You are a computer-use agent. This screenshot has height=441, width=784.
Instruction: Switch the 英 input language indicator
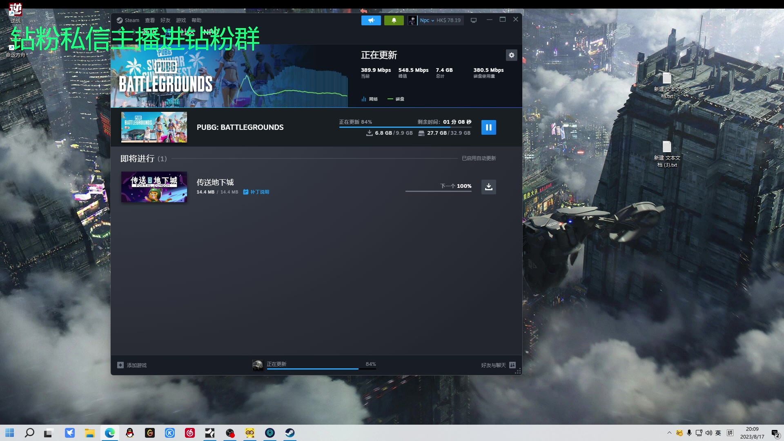[x=718, y=433]
